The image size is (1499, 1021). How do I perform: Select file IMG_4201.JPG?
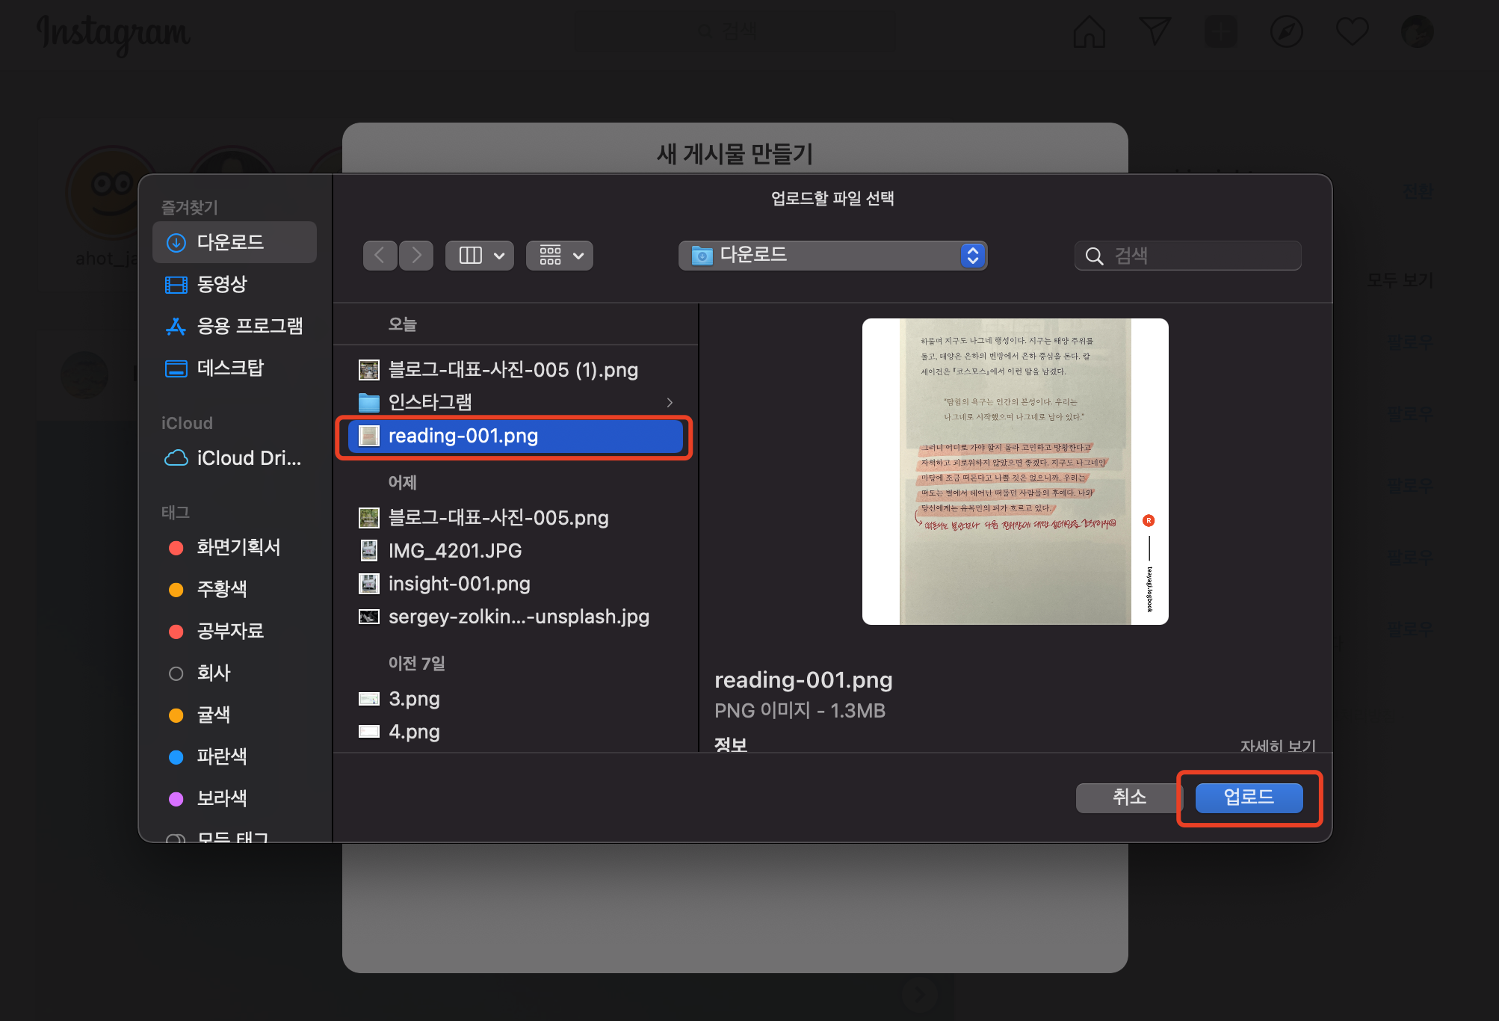click(x=516, y=550)
